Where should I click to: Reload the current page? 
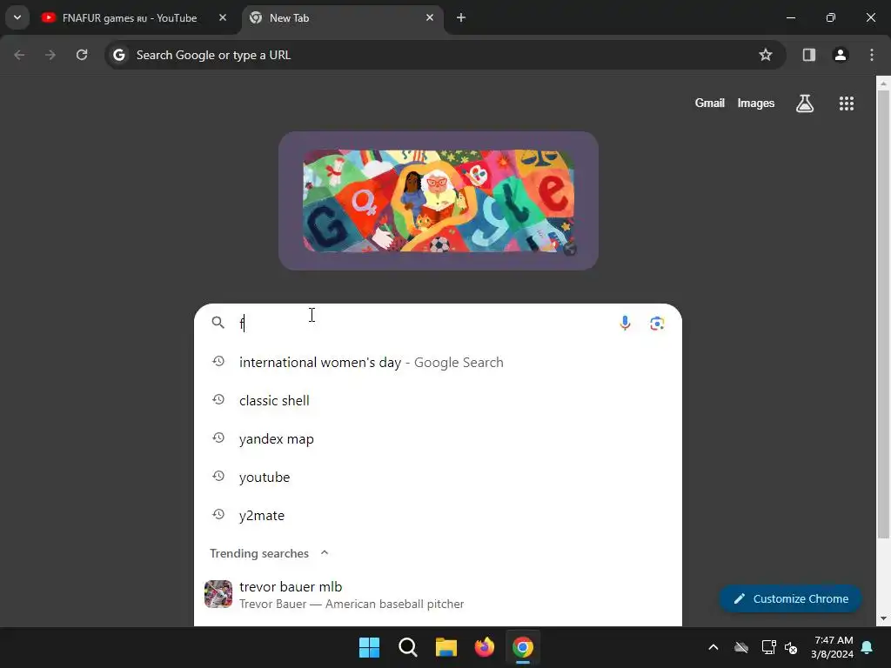click(82, 55)
